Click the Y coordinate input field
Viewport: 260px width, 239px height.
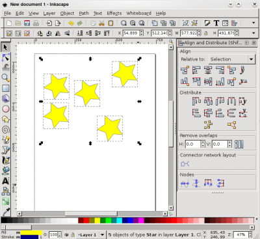tap(160, 33)
